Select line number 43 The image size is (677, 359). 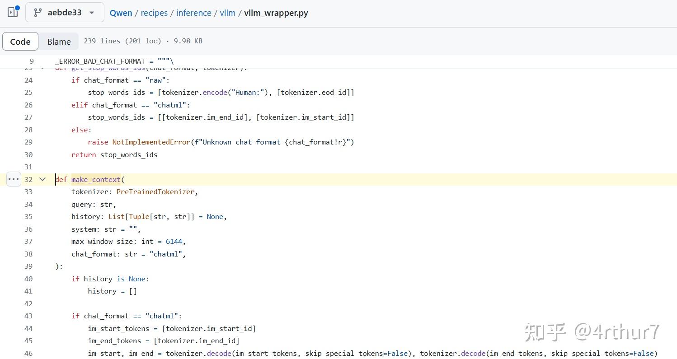click(x=28, y=316)
